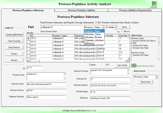Image resolution: width=163 pixels, height=113 pixels.
Task: Click results horizontal scrollbar right arrow
Action: pos(126,61)
